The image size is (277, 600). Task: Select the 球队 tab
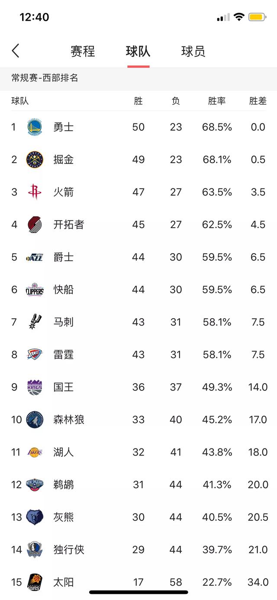[x=138, y=51]
